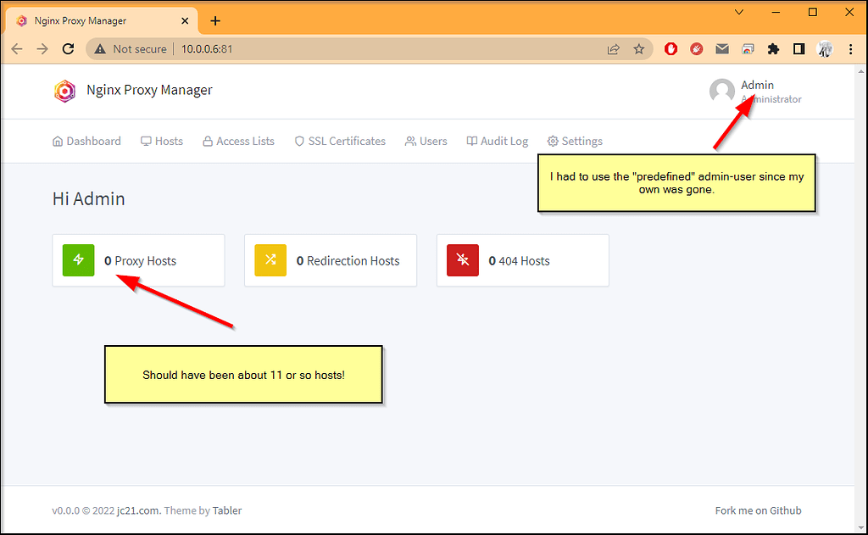Select the Access Lists menu item
Screen dimensions: 868x535
(x=238, y=141)
